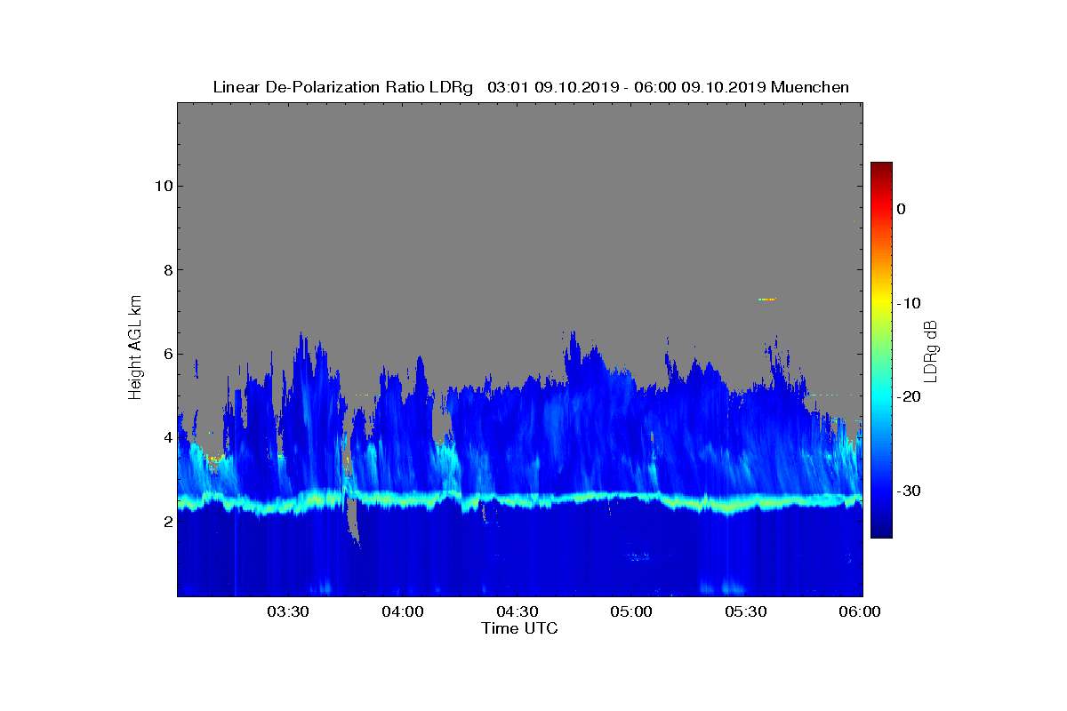Click the dark red top of colorbar
The width and height of the screenshot is (1067, 711).
(881, 169)
